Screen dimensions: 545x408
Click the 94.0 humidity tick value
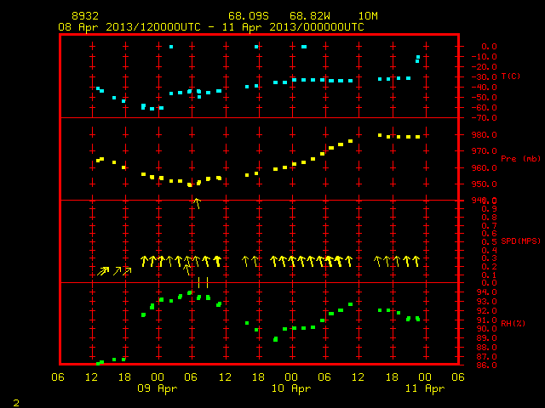(486, 292)
